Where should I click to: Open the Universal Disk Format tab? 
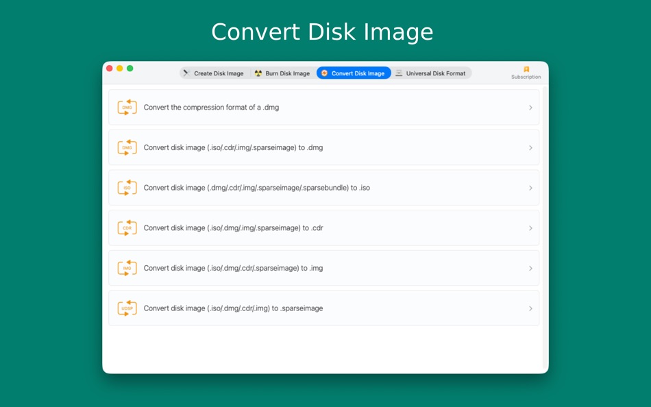coord(432,73)
